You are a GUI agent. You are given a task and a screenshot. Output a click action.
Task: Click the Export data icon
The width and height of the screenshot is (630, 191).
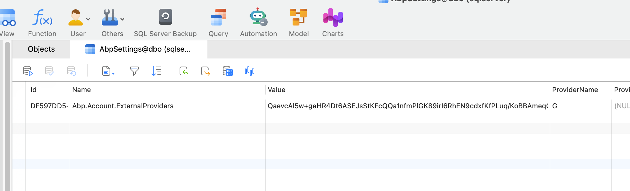(x=205, y=71)
